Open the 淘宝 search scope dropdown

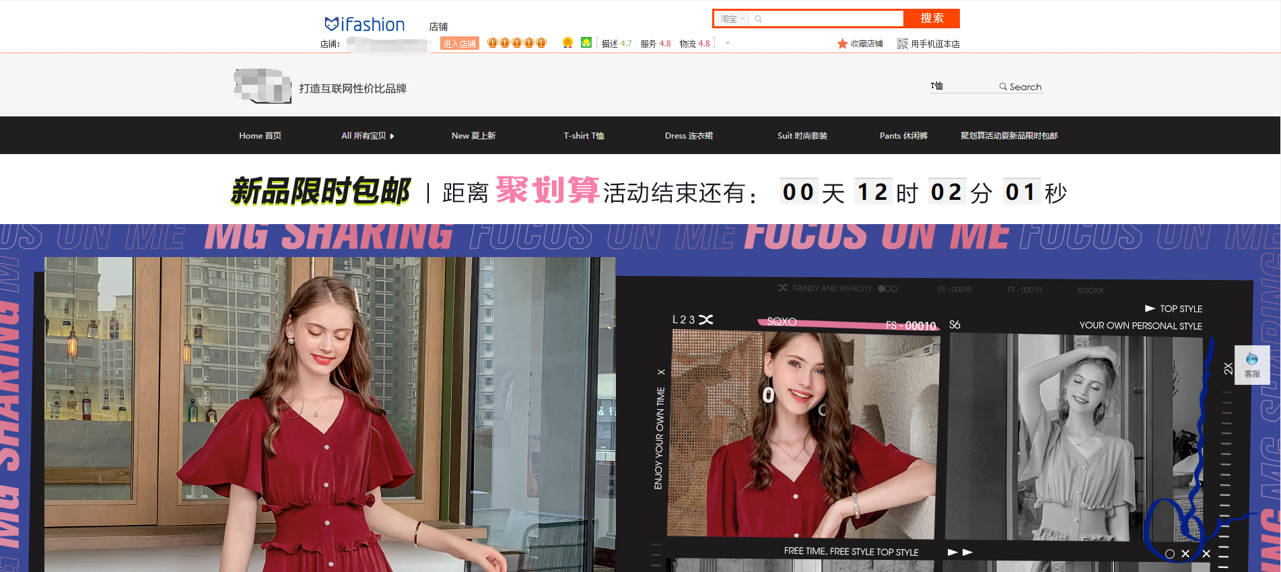coord(732,19)
